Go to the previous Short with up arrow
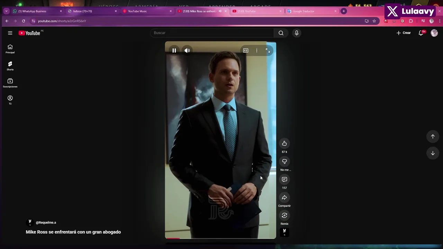Screen dimensions: 443x249 433,136
